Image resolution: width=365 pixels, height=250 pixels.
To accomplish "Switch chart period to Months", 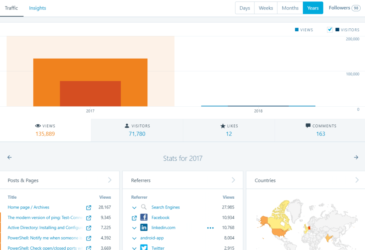I will coord(290,8).
